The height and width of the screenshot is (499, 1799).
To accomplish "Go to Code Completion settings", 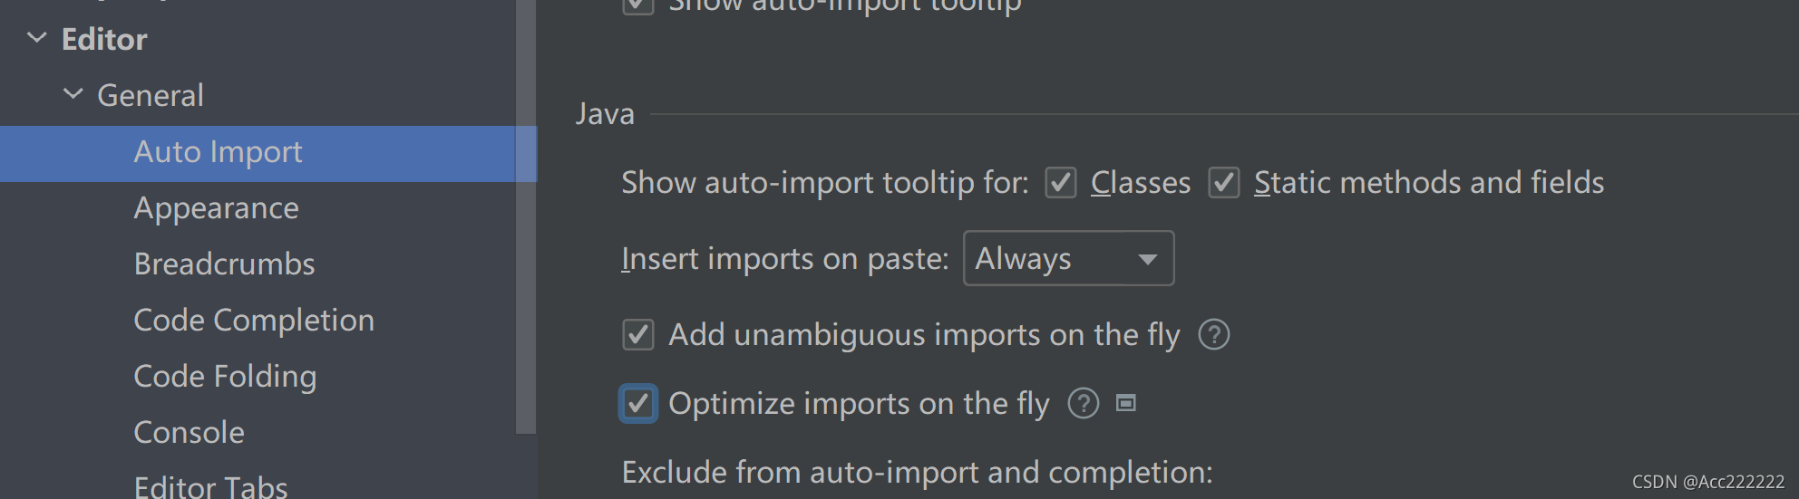I will (254, 321).
